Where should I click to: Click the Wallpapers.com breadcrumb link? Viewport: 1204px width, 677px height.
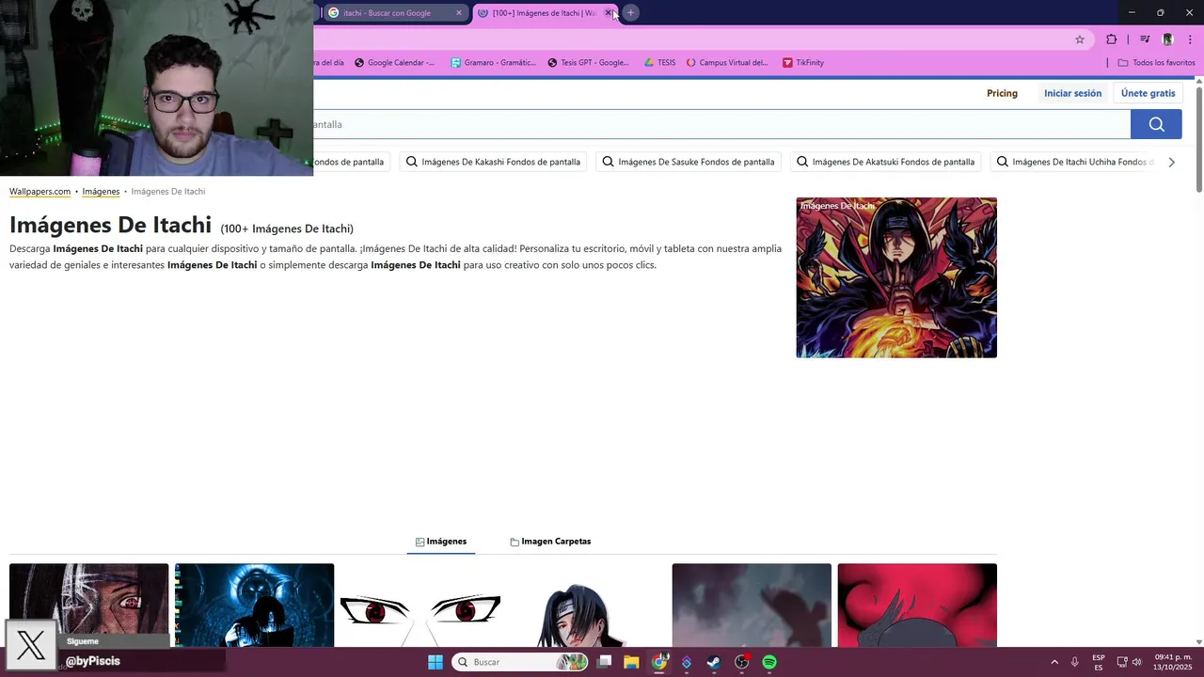pos(40,192)
